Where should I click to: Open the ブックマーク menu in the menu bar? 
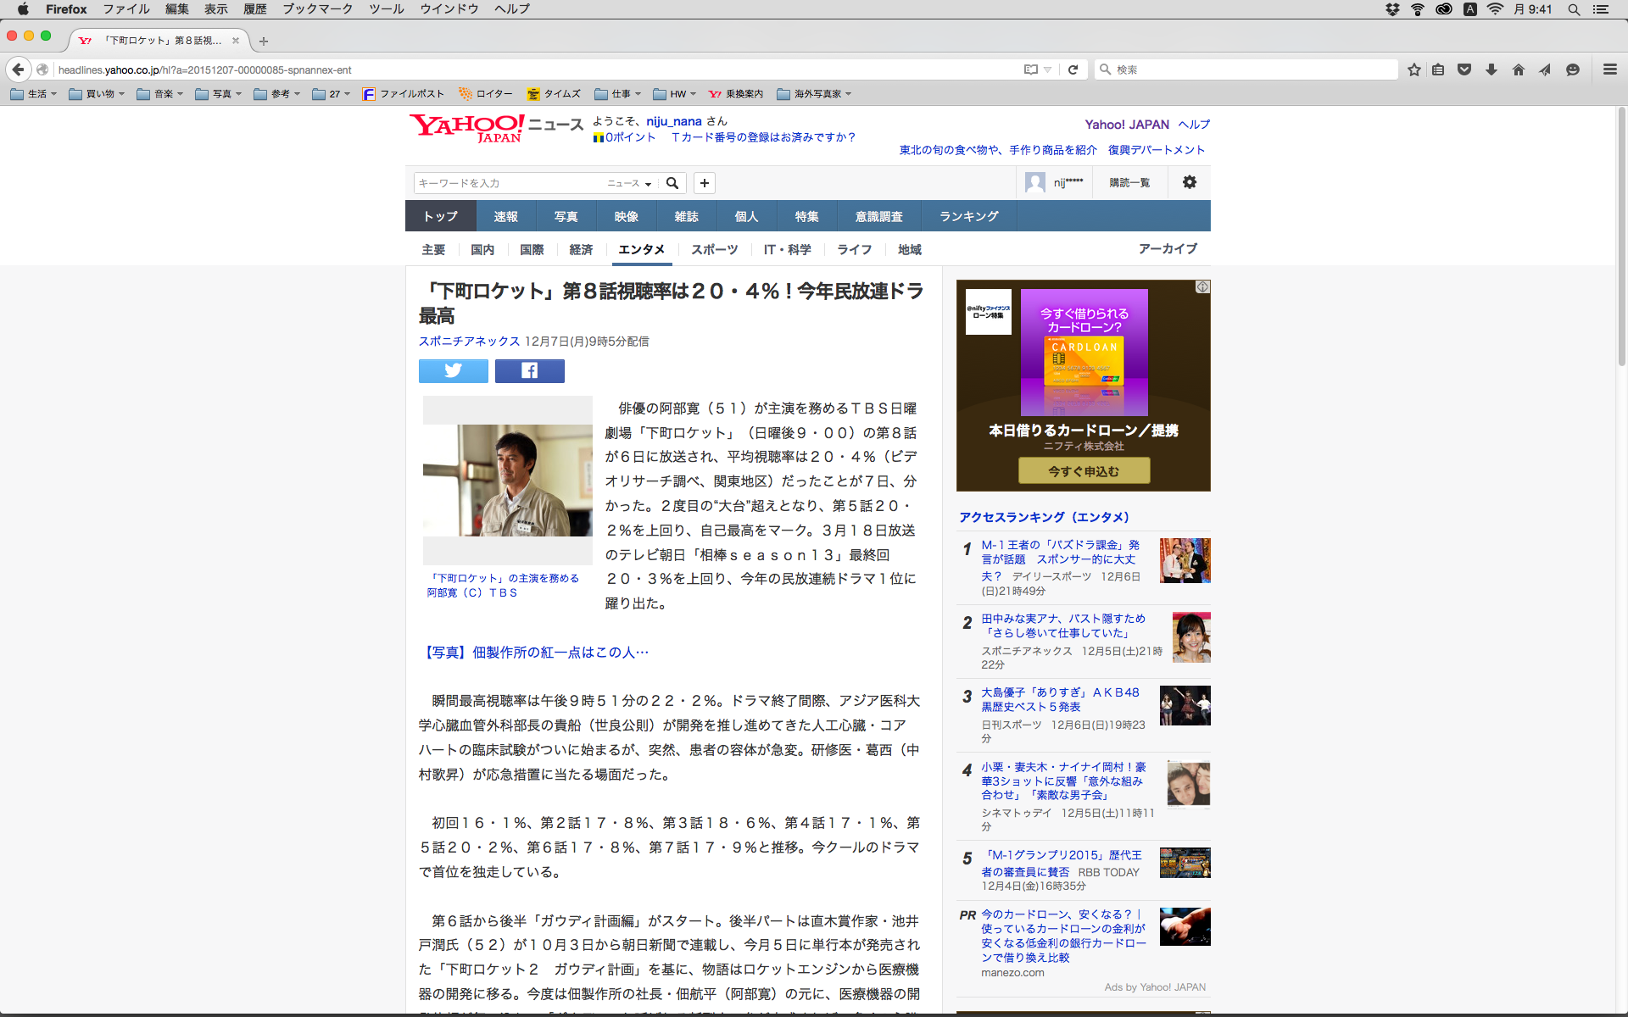tap(317, 8)
